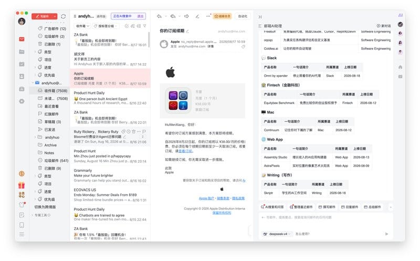Click the 自动化 automation button

click(x=243, y=16)
